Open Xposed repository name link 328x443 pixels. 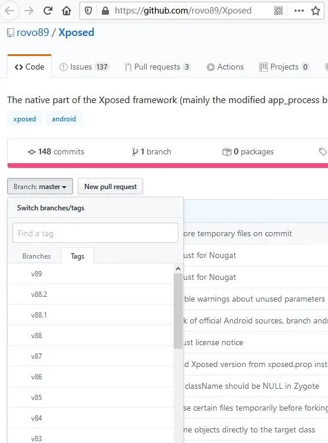(77, 32)
